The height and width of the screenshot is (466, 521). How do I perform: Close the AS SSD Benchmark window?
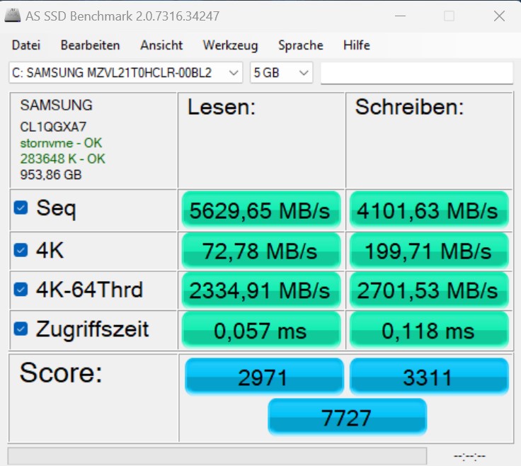point(499,16)
